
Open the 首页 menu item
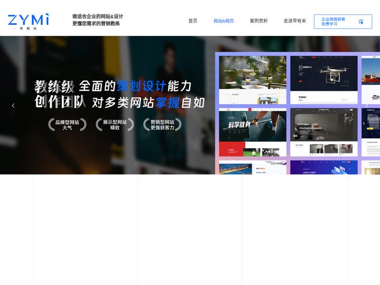tap(193, 21)
